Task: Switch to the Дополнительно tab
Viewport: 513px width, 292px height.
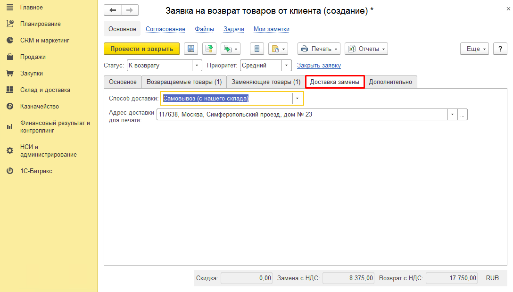Action: tap(390, 82)
